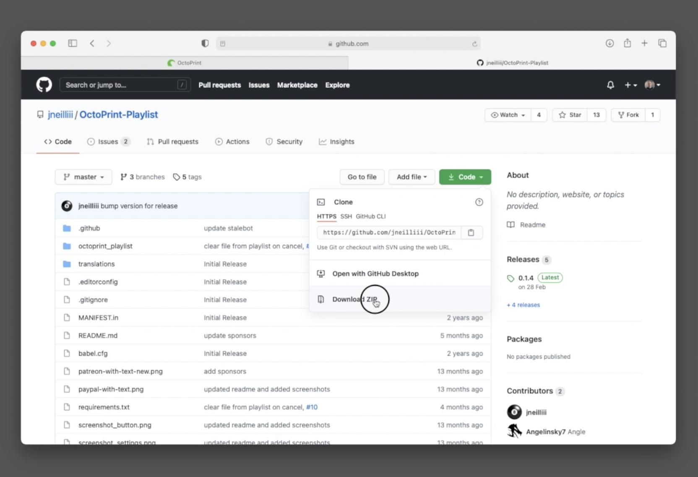Open the OctoPrint-Playlist repository name link

[x=119, y=115]
